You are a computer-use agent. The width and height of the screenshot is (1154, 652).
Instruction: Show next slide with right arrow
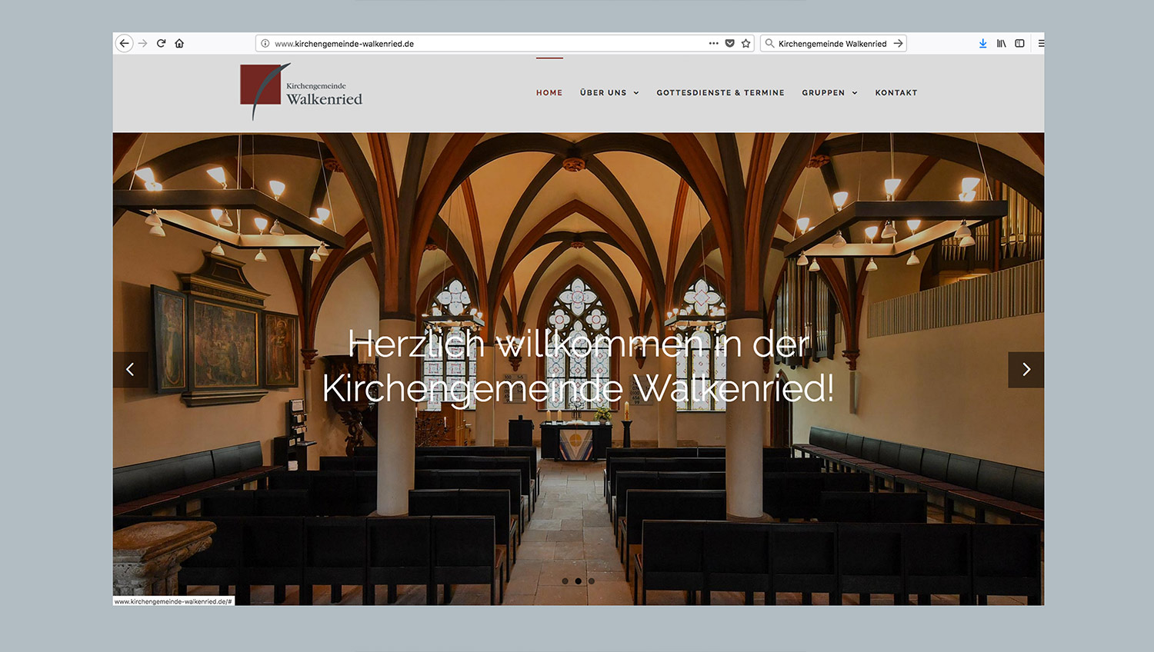coord(1026,370)
